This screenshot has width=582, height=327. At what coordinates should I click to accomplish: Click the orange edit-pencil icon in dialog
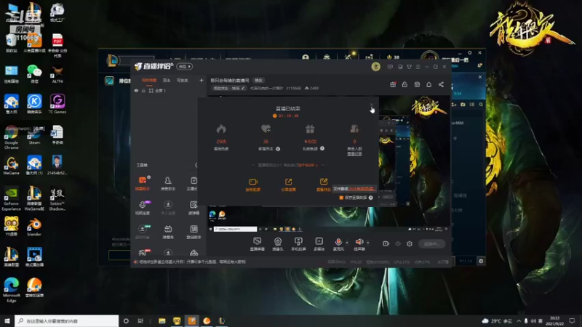tap(324, 182)
